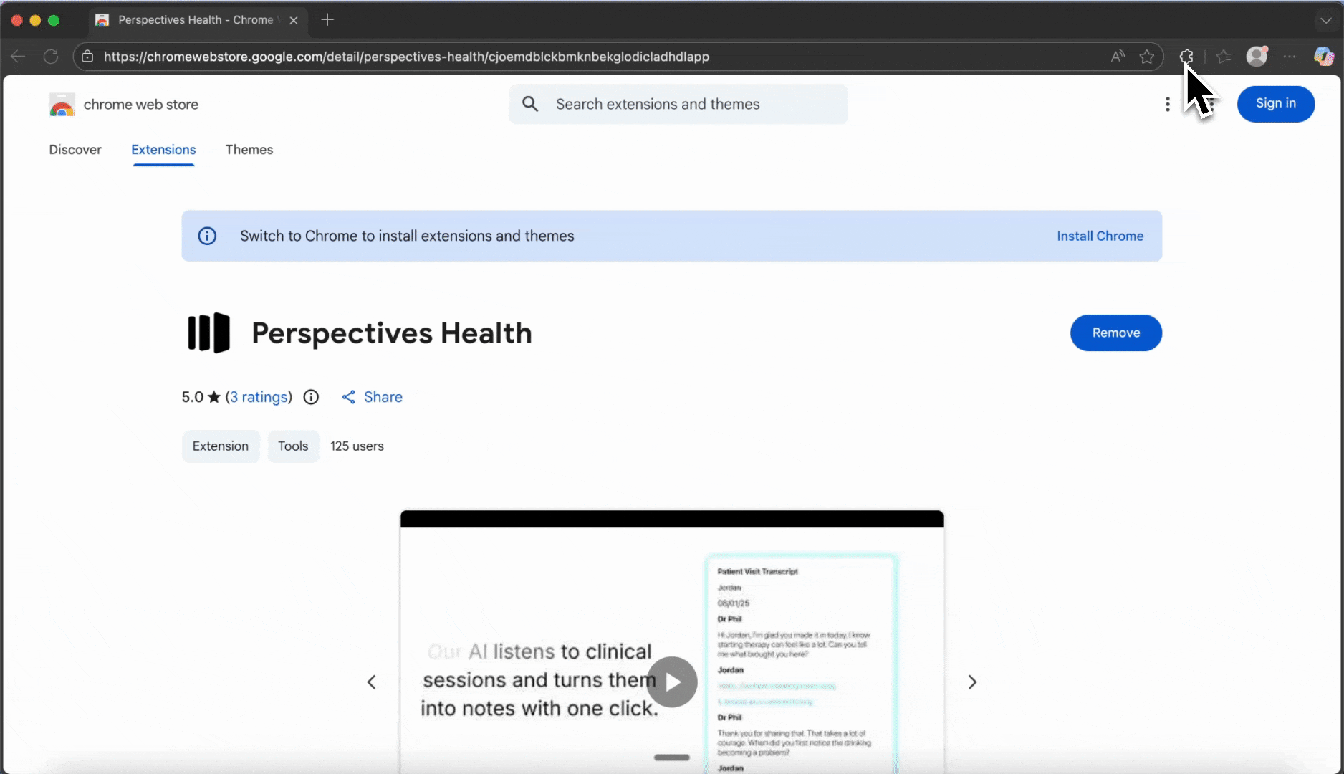The height and width of the screenshot is (774, 1344).
Task: Play the extension preview video
Action: tap(672, 682)
